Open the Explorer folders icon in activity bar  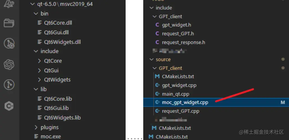click(9, 23)
